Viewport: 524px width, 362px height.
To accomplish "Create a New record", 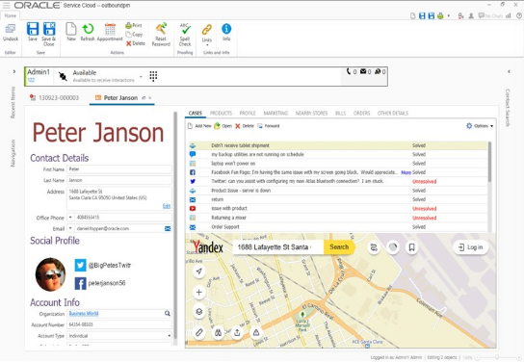I will pos(71,32).
